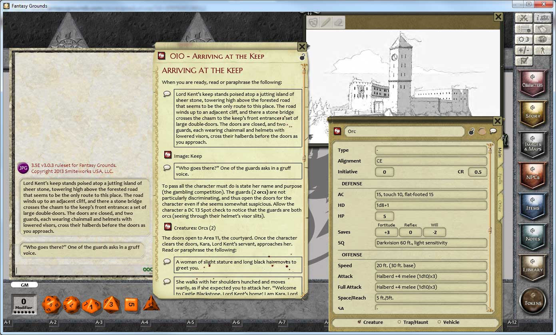The height and width of the screenshot is (335, 556).
Task: Click the Orc token color circle
Action: click(482, 131)
